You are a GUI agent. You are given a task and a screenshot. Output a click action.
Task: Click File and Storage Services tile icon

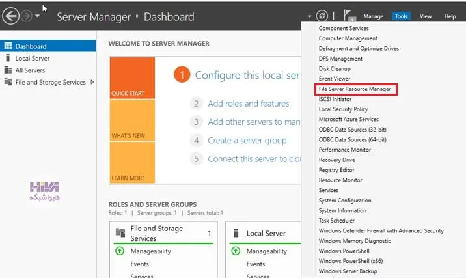pyautogui.click(x=120, y=232)
